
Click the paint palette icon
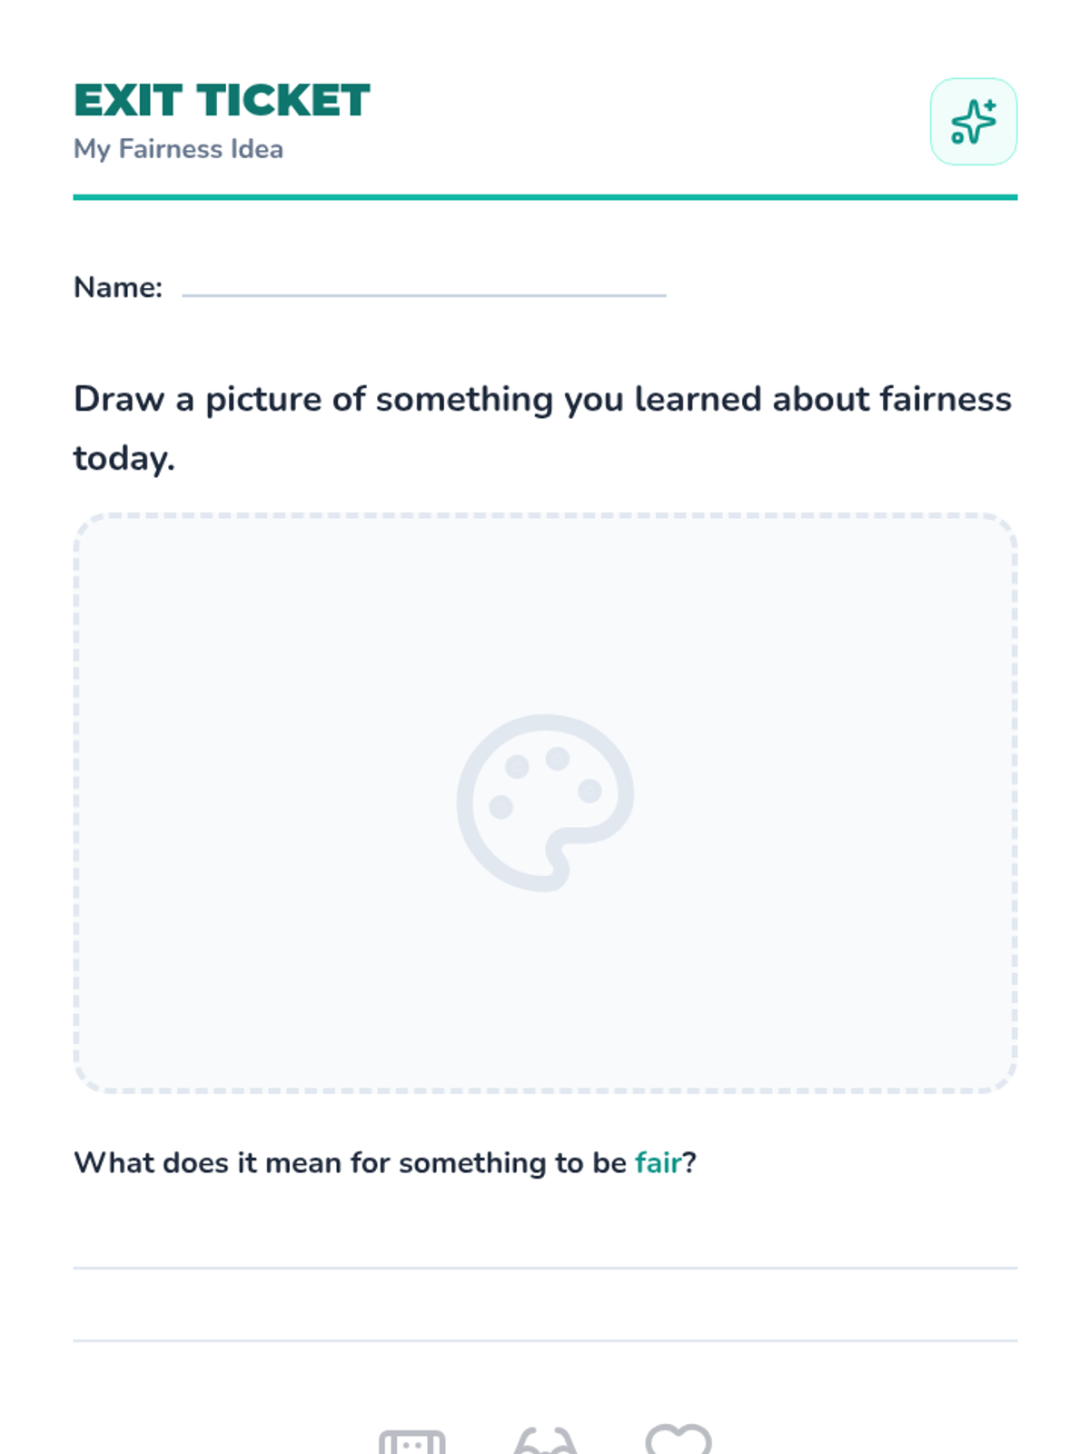545,802
